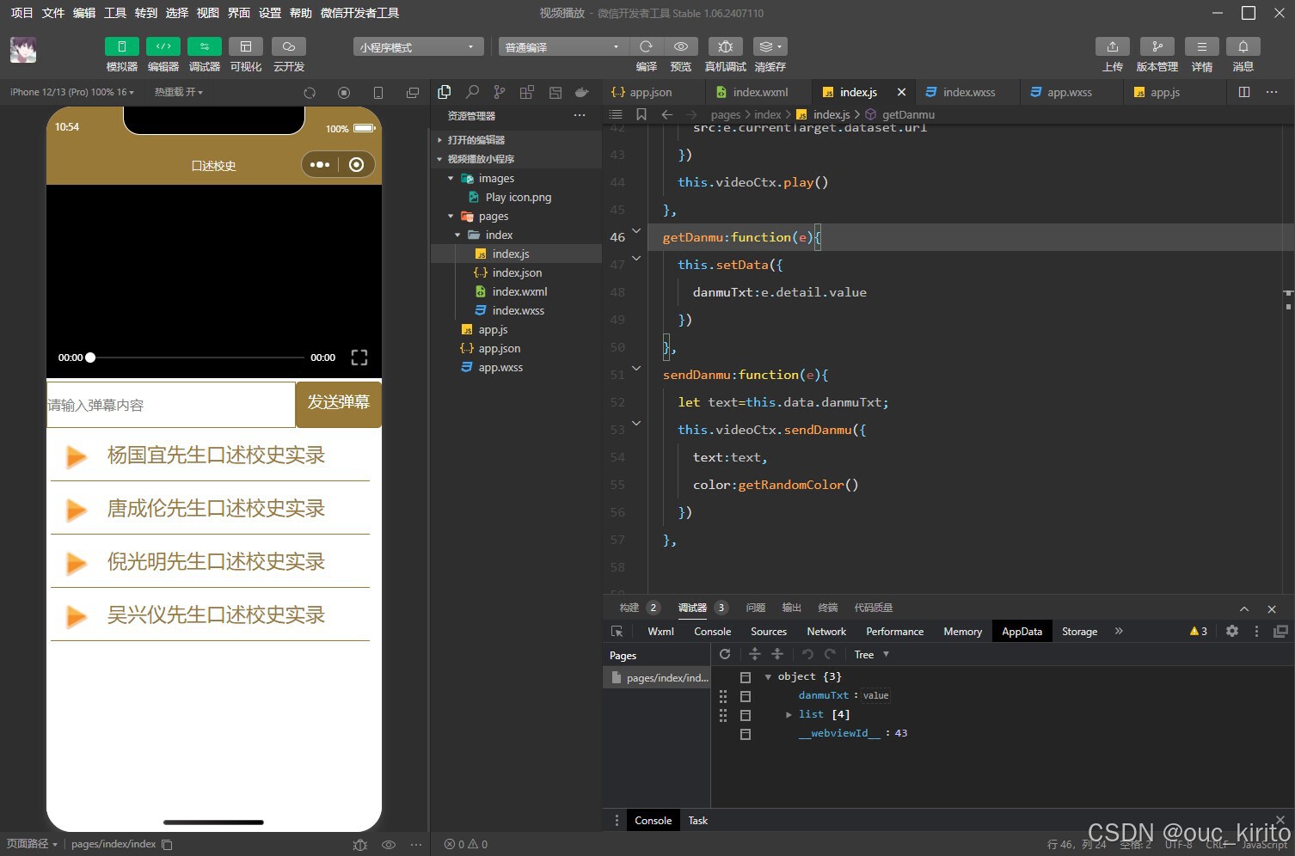1295x856 pixels.
Task: Switch to the Console devtools tab
Action: [713, 632]
